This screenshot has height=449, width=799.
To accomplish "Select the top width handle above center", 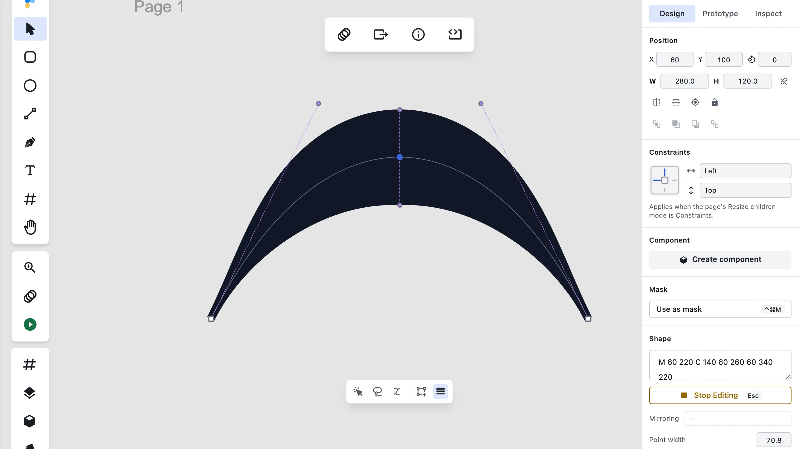I will [x=399, y=110].
